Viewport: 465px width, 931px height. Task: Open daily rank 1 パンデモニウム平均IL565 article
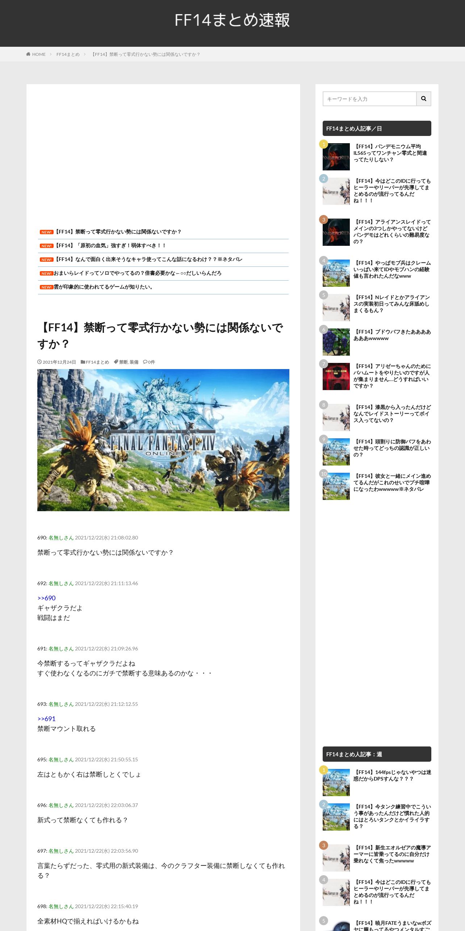point(390,153)
